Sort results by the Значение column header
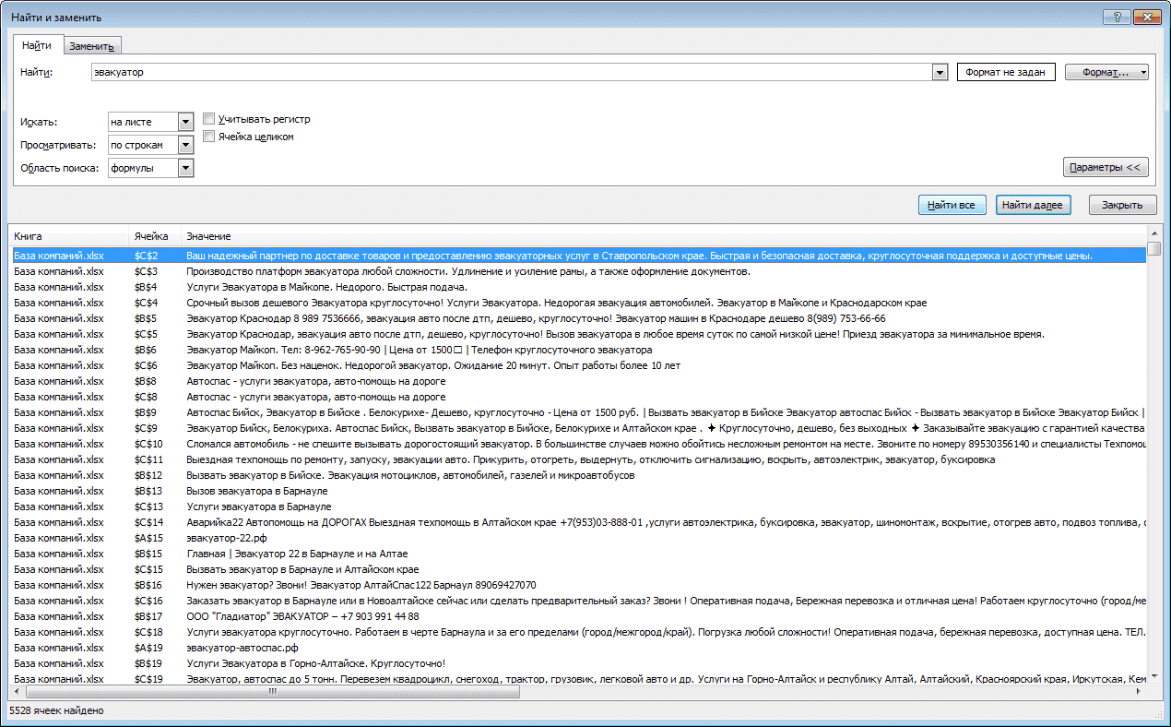This screenshot has width=1171, height=727. coord(664,236)
